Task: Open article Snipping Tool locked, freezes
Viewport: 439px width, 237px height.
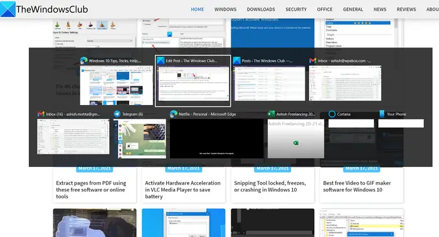Action: click(270, 186)
